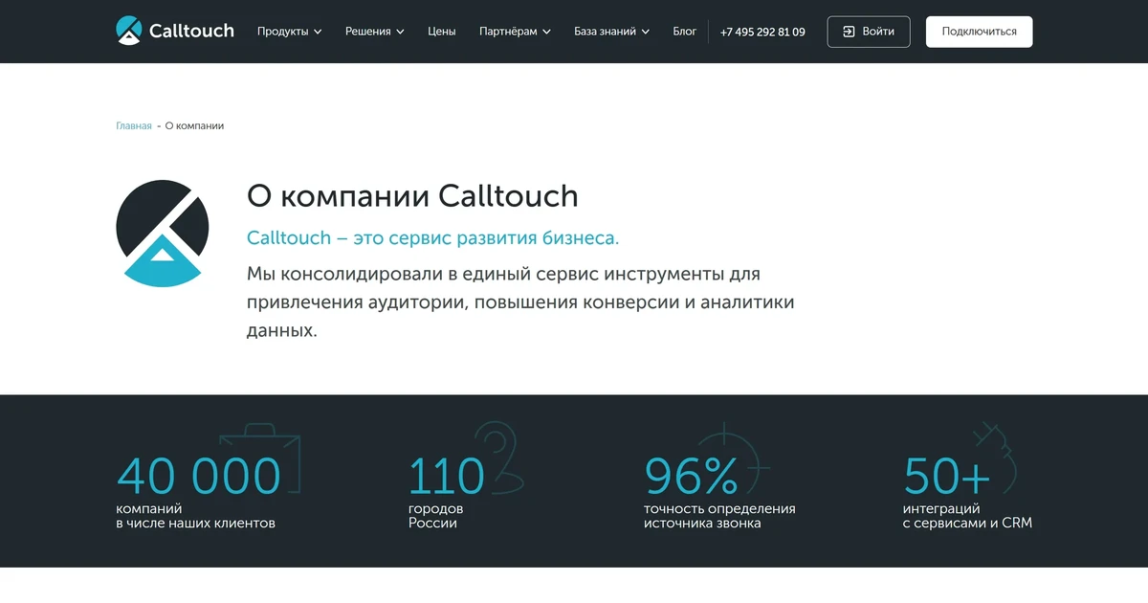Click the text интеграций с сервисами и CRM
The width and height of the screenshot is (1148, 603).
tap(967, 516)
